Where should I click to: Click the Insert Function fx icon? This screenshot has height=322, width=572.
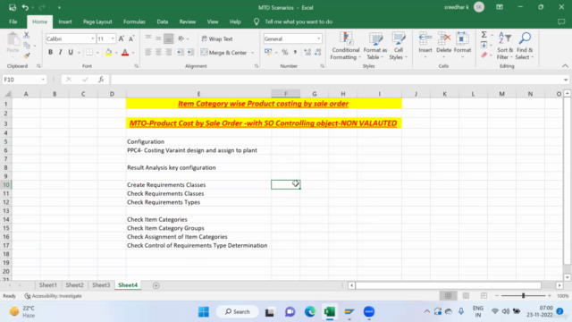coord(101,80)
